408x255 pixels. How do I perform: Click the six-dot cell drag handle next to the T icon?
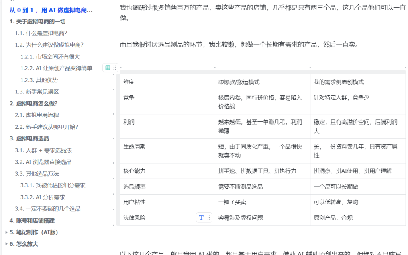(209, 217)
